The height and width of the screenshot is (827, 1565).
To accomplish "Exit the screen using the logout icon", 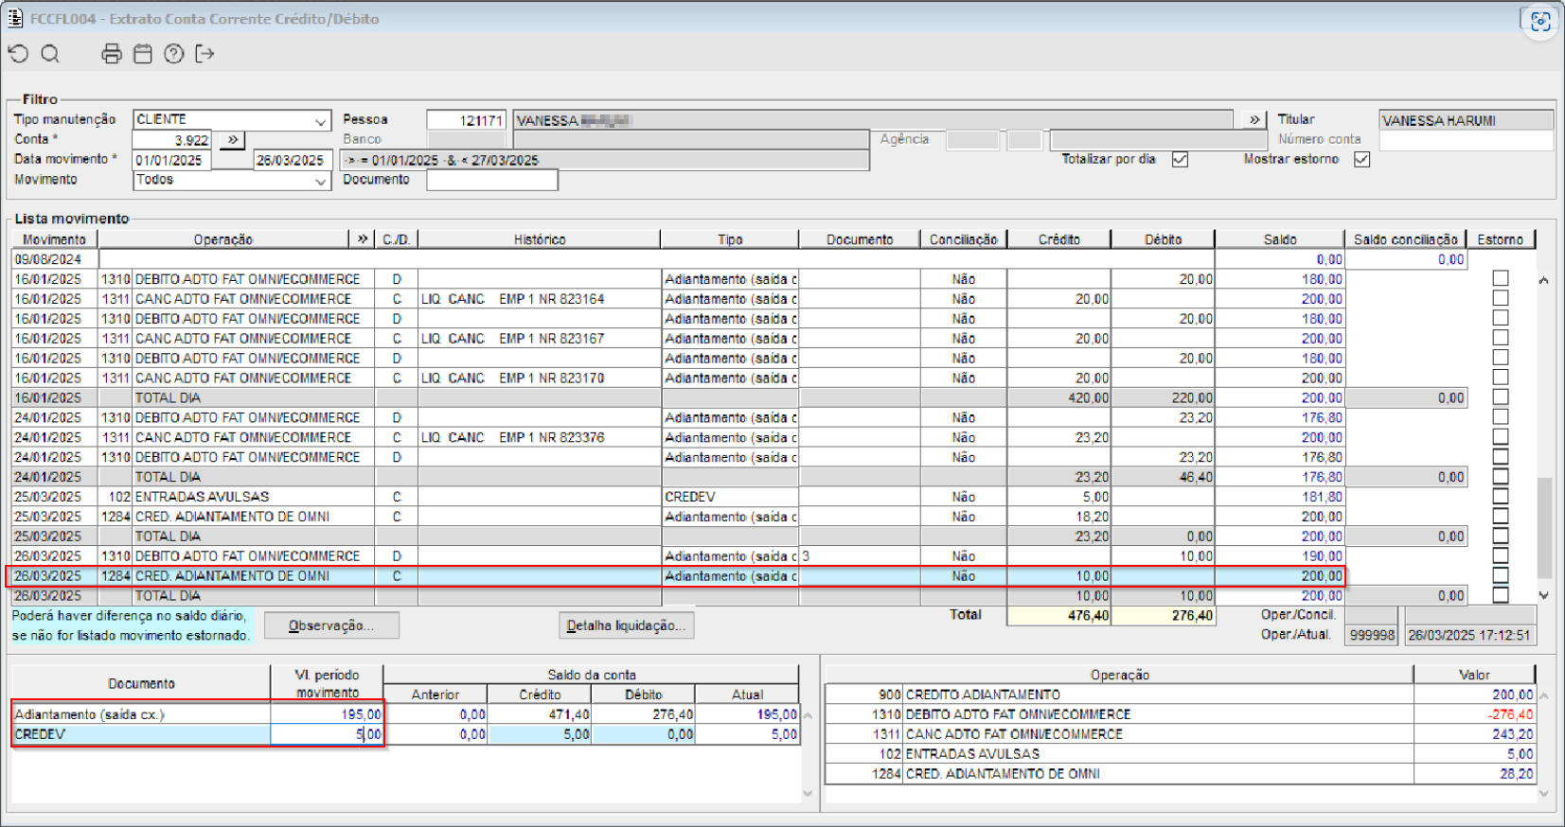I will pos(205,54).
